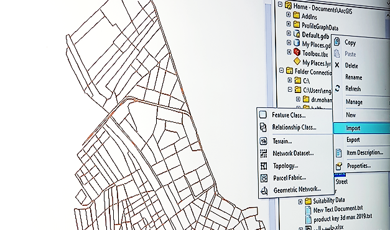
Task: Click the ProfileGraphData folder icon
Action: tap(297, 24)
